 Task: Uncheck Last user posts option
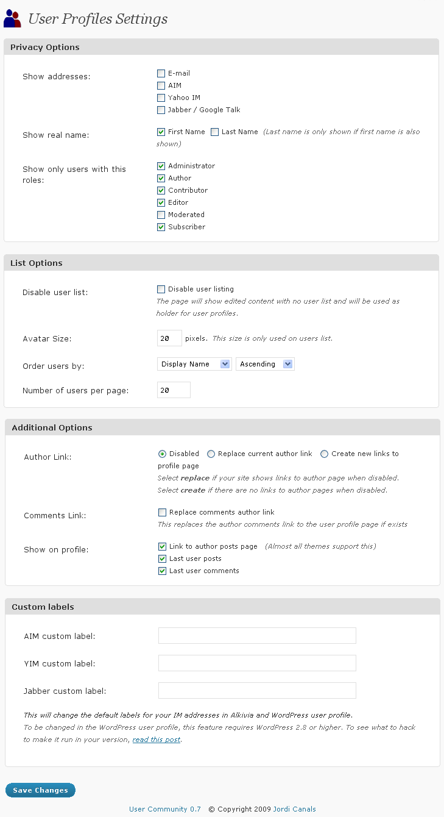162,558
